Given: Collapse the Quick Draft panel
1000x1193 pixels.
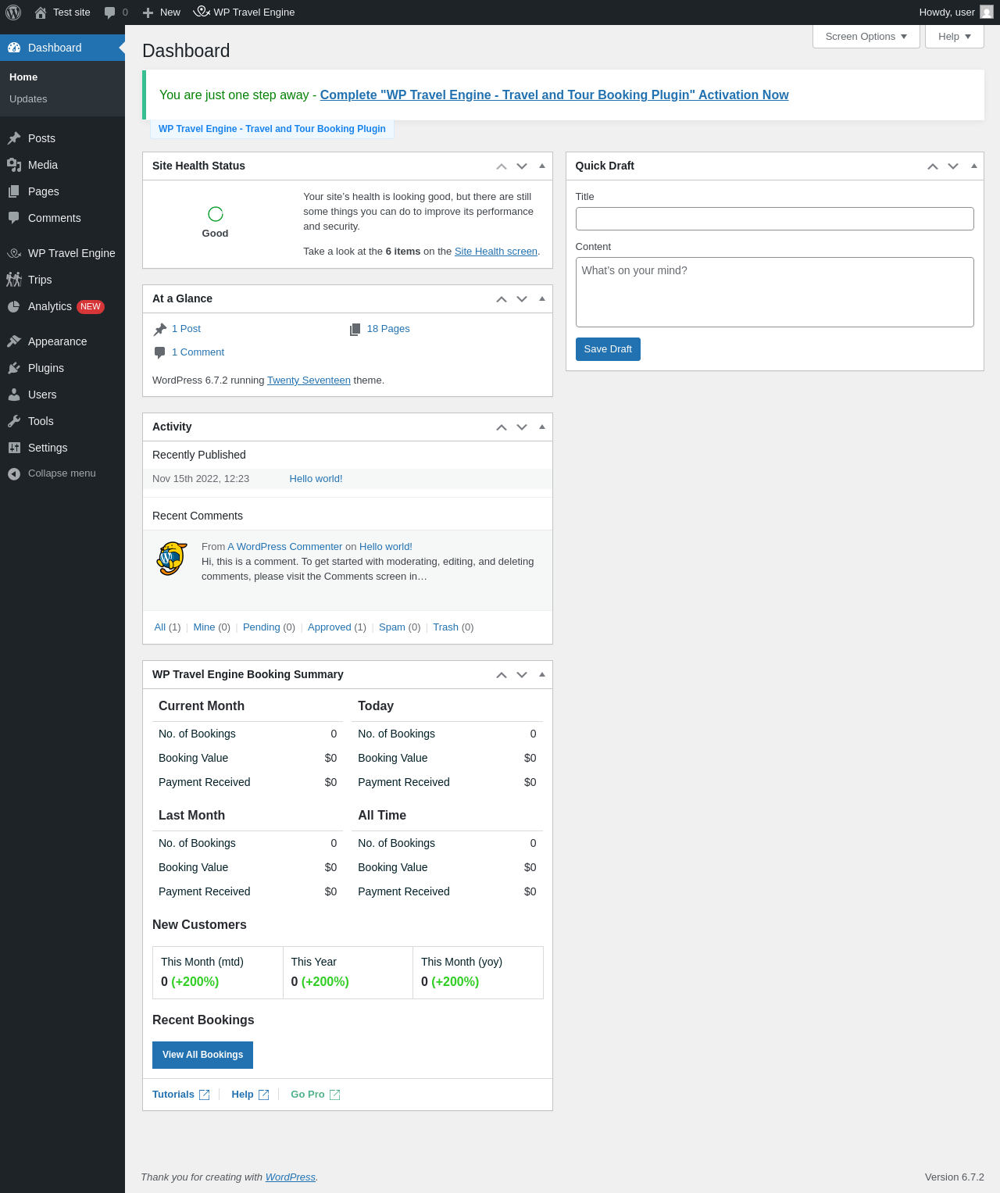Looking at the screenshot, I should pos(973,166).
